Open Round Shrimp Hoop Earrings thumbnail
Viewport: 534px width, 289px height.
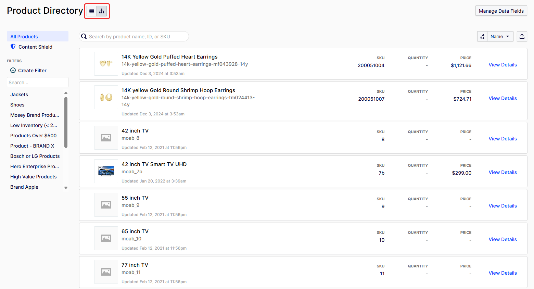tap(106, 97)
